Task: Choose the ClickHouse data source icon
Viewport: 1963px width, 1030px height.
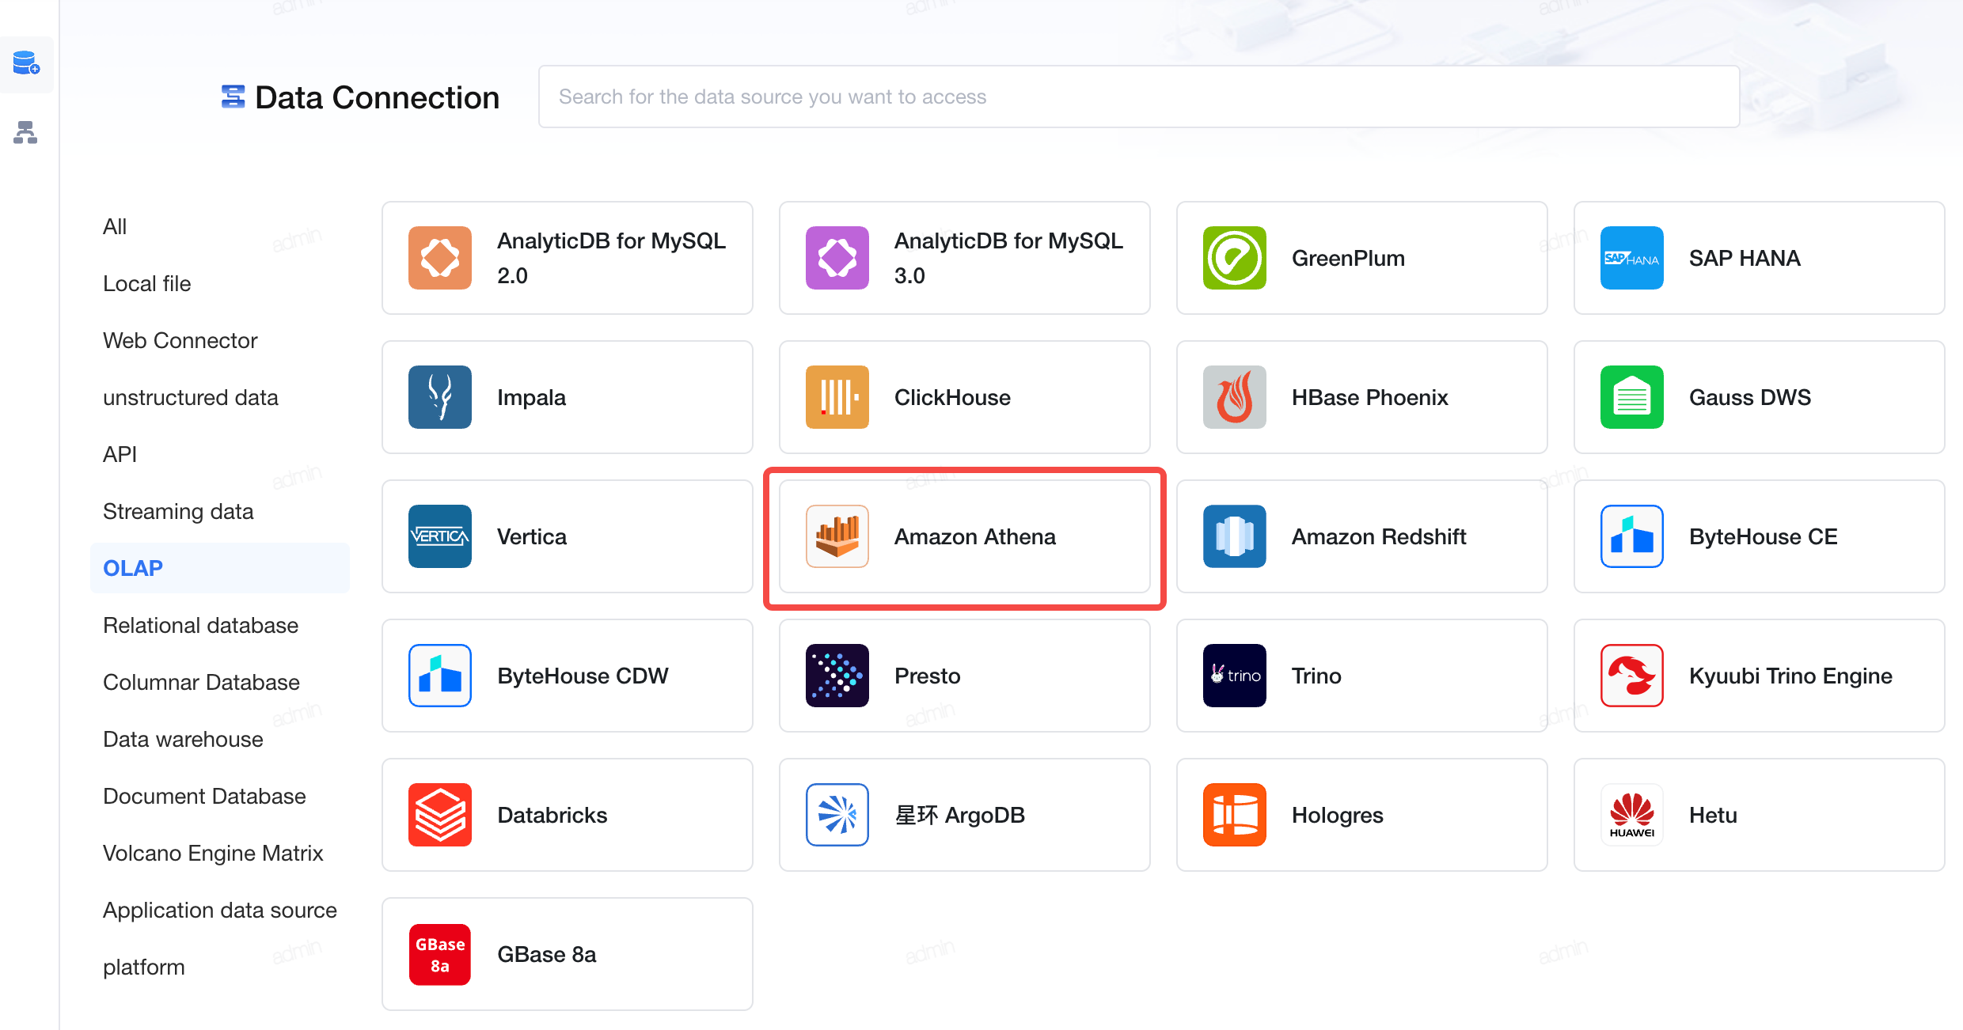Action: (x=837, y=397)
